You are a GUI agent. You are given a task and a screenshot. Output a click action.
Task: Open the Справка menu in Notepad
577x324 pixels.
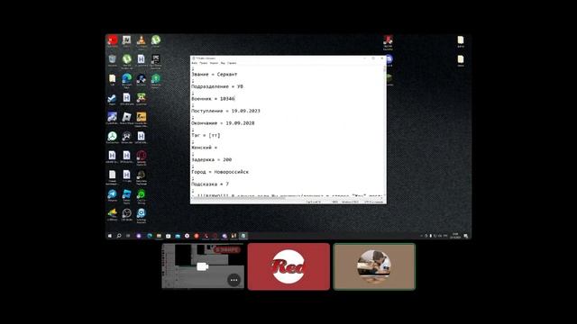coord(232,63)
